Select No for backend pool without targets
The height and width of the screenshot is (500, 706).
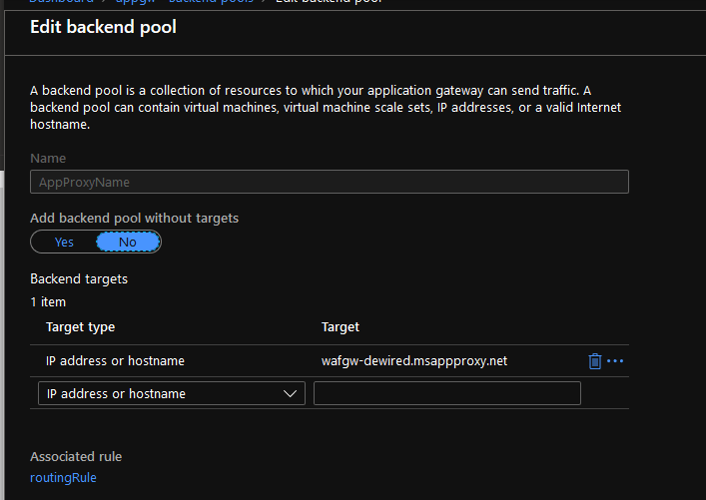click(x=128, y=242)
